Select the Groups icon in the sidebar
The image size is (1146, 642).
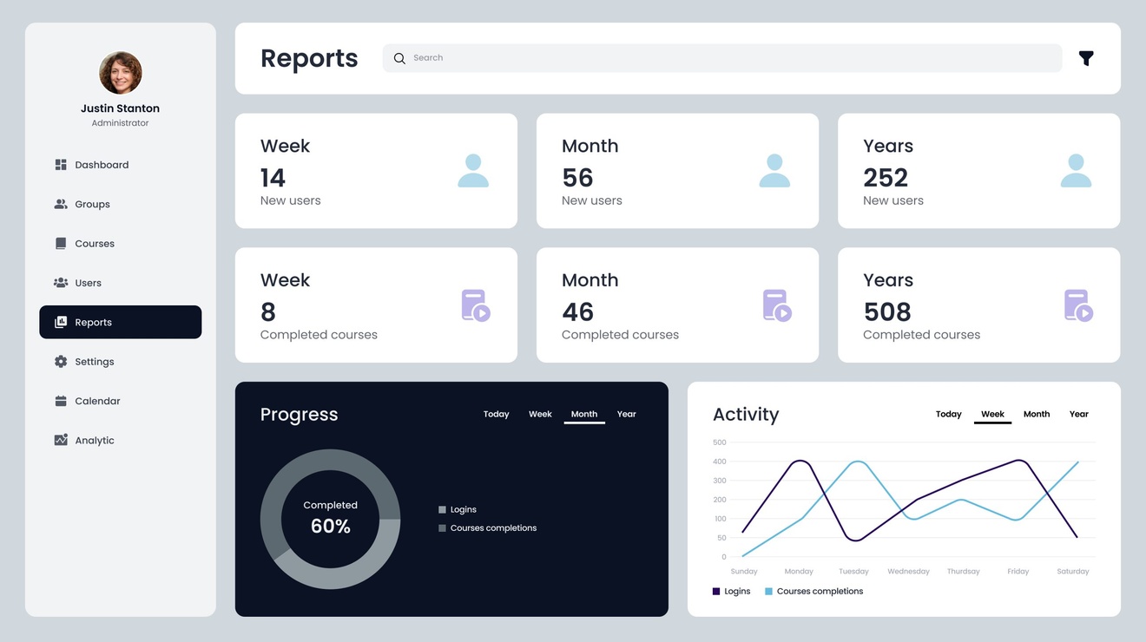click(61, 204)
